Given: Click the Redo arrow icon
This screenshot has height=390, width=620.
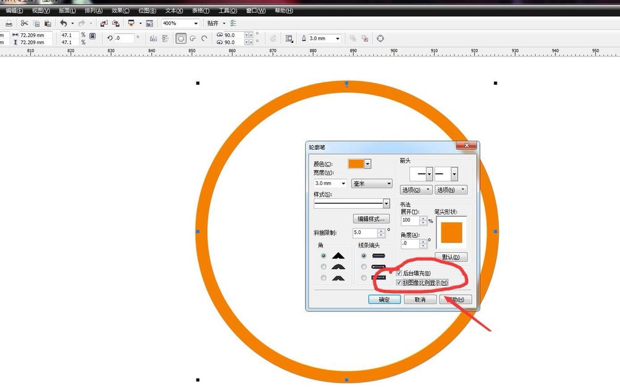Looking at the screenshot, I should [81, 24].
